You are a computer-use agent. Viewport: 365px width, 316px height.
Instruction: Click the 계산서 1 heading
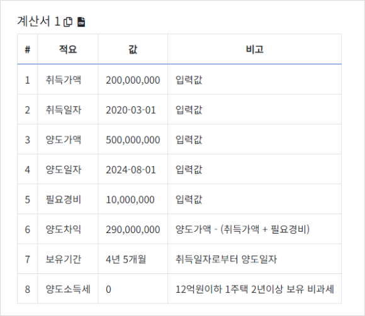pyautogui.click(x=38, y=21)
